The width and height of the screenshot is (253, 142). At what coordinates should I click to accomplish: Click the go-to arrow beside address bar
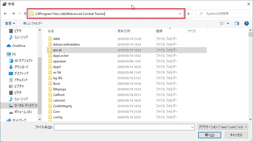coord(188,14)
